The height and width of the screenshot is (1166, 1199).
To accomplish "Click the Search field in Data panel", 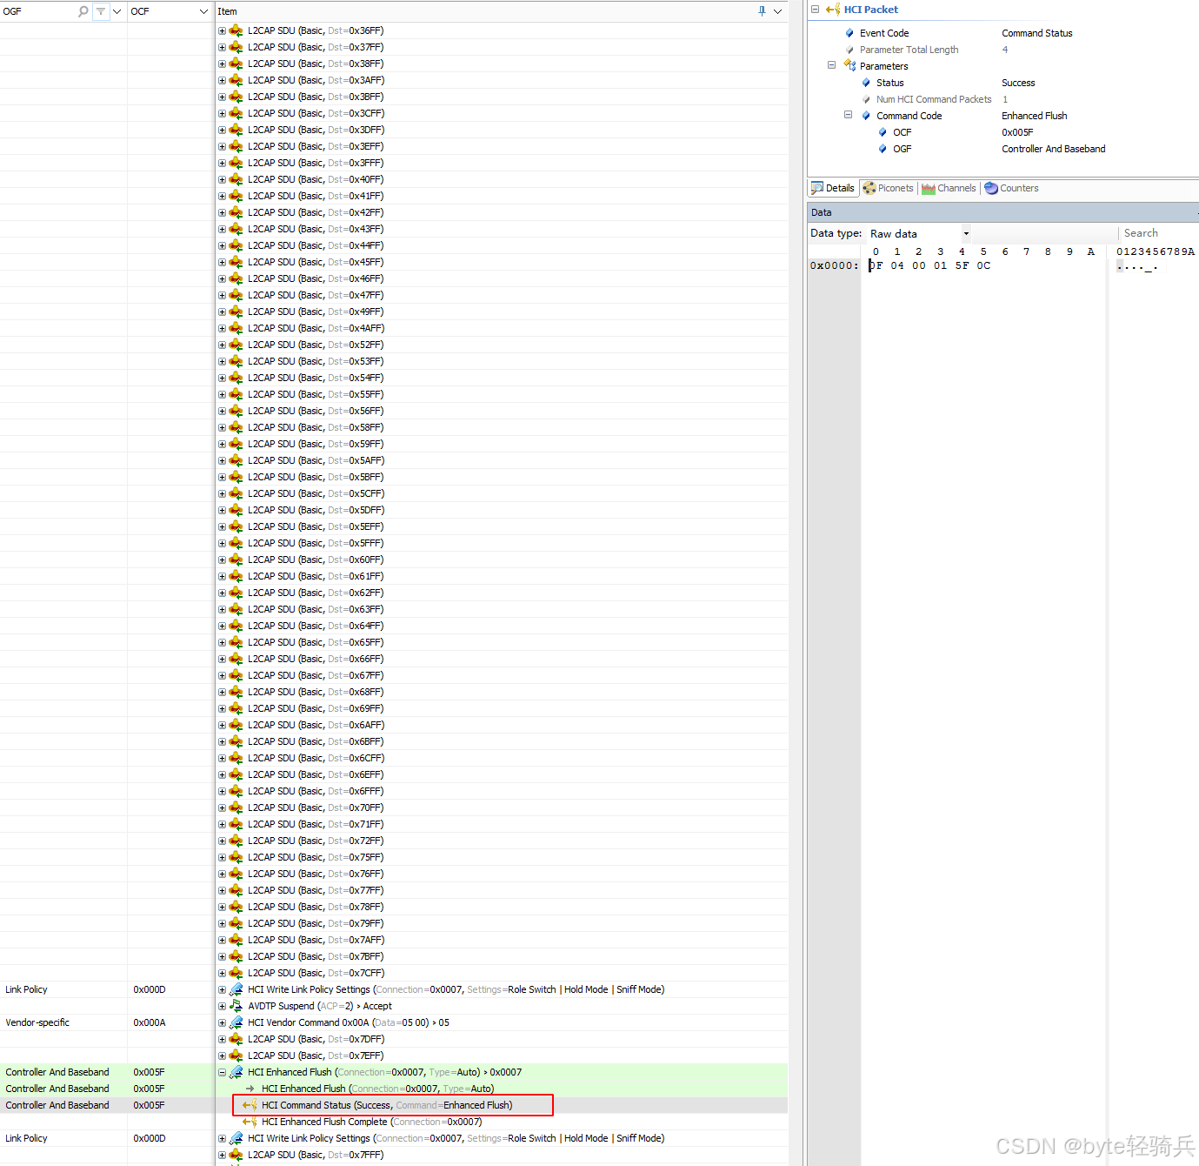I will [1158, 233].
